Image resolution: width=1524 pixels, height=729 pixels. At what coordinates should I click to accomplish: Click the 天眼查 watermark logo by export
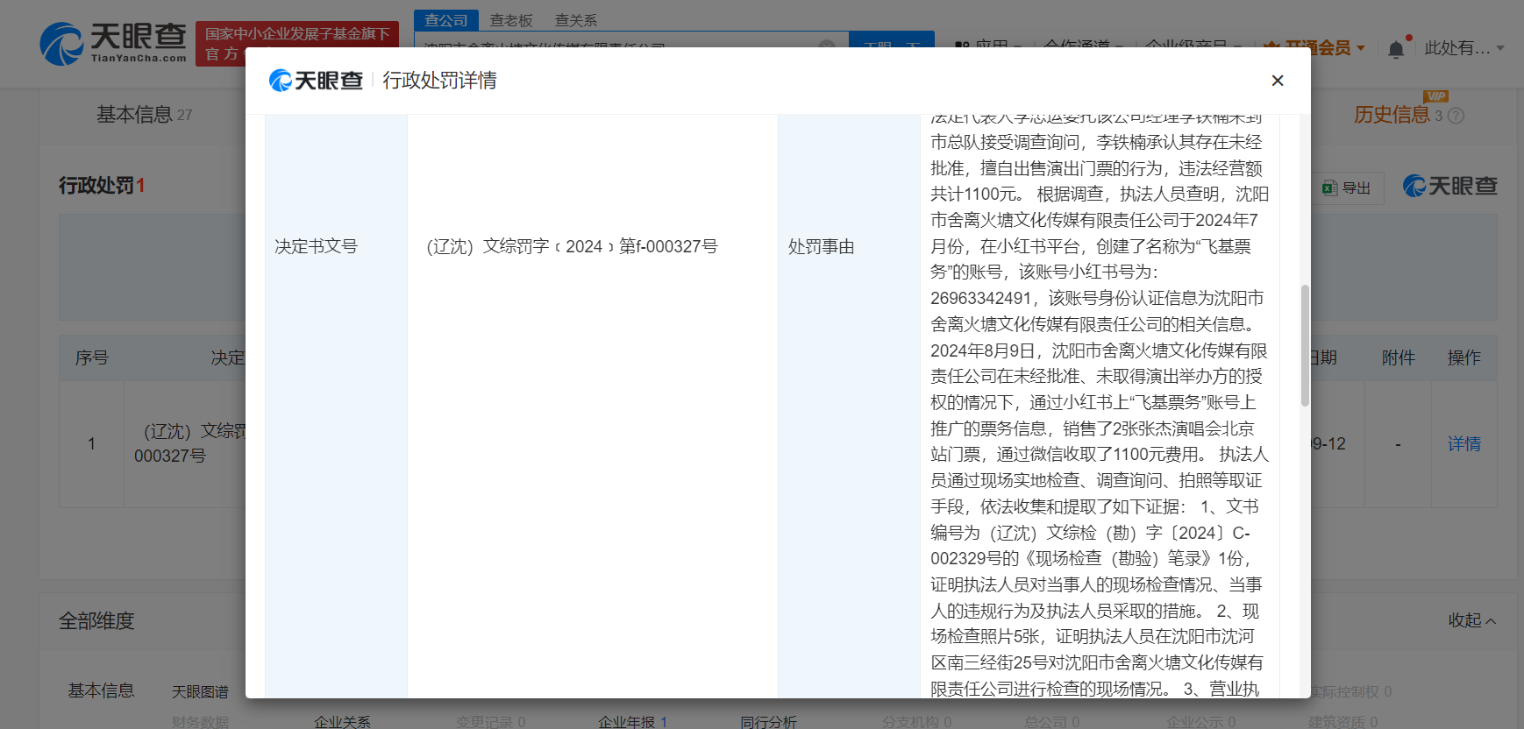click(1449, 187)
